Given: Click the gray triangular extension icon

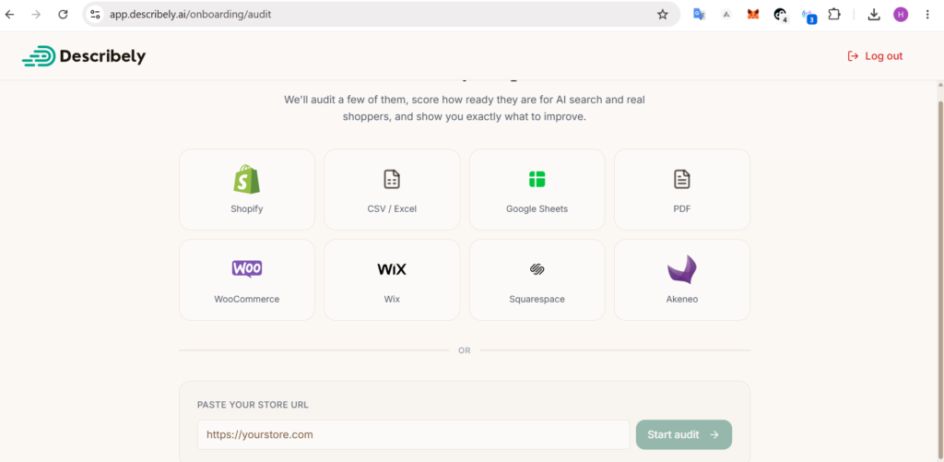Looking at the screenshot, I should (x=726, y=15).
